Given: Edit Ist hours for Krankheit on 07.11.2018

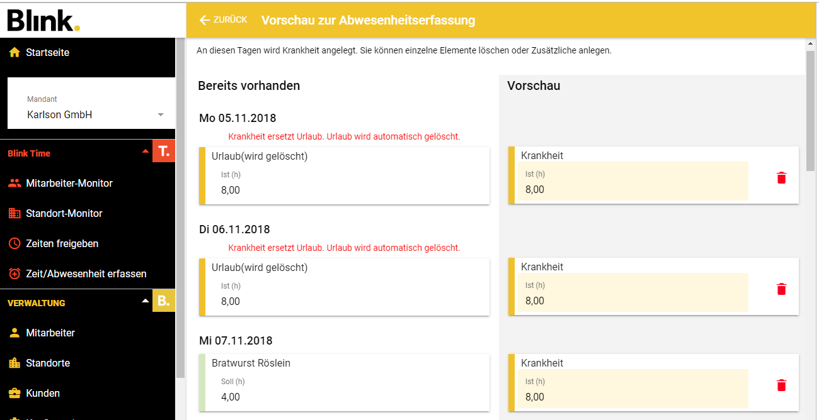Looking at the screenshot, I should pos(633,397).
